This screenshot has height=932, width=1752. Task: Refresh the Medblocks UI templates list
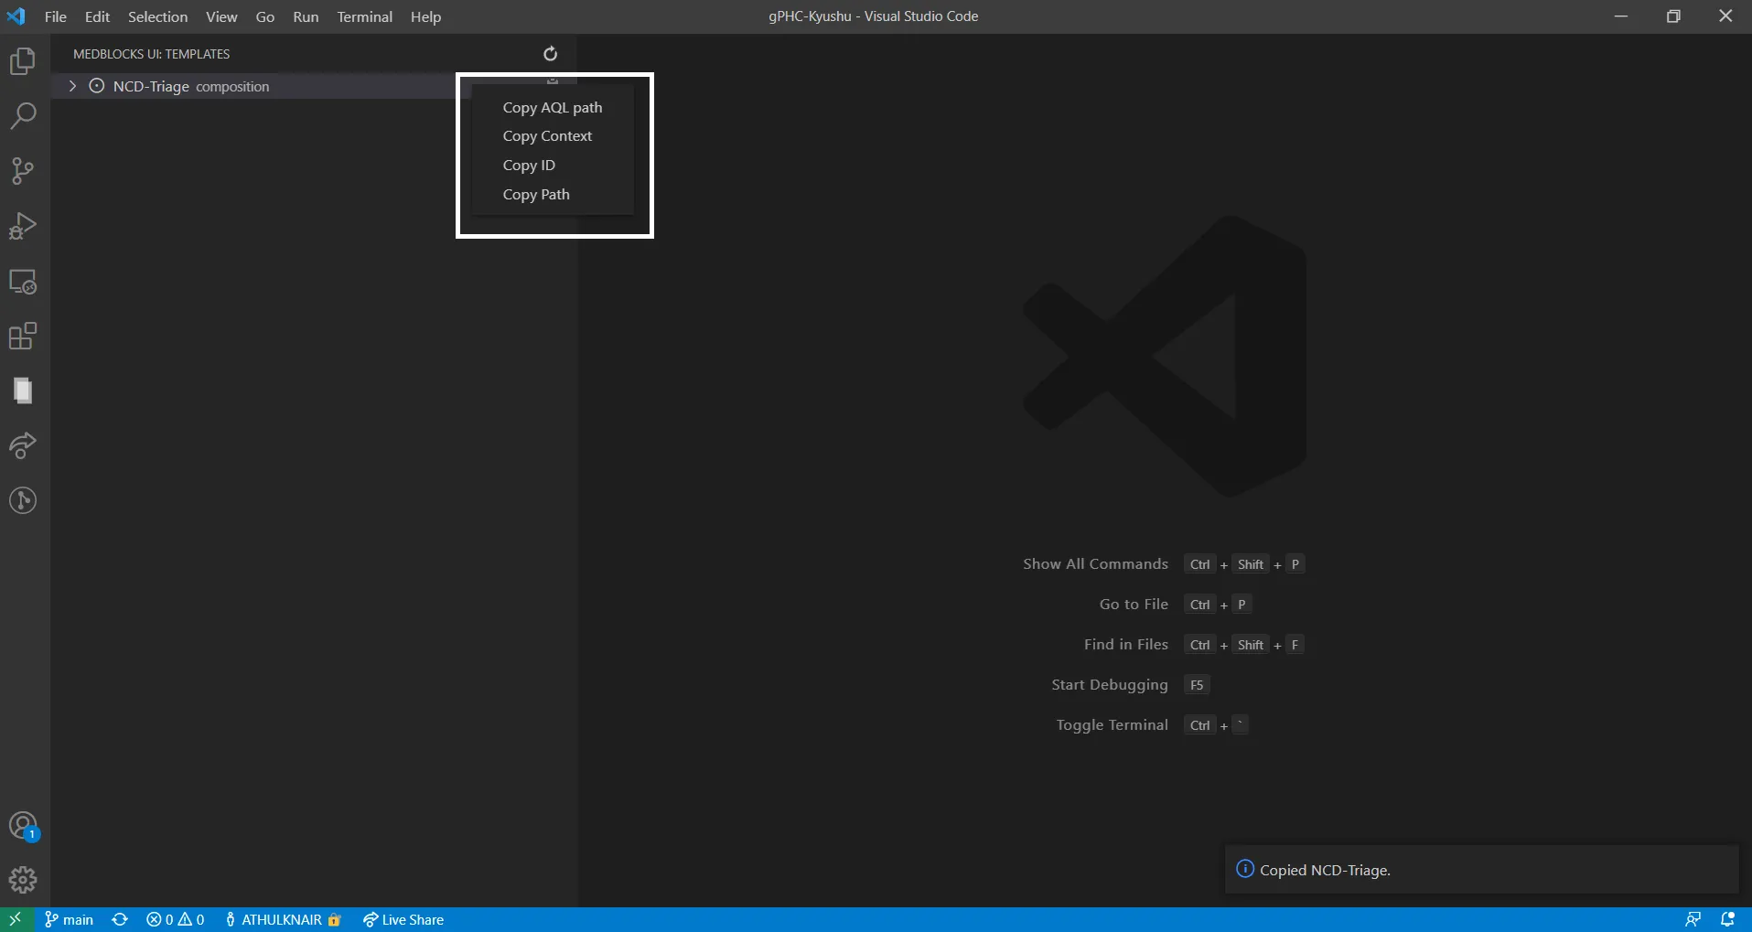550,54
